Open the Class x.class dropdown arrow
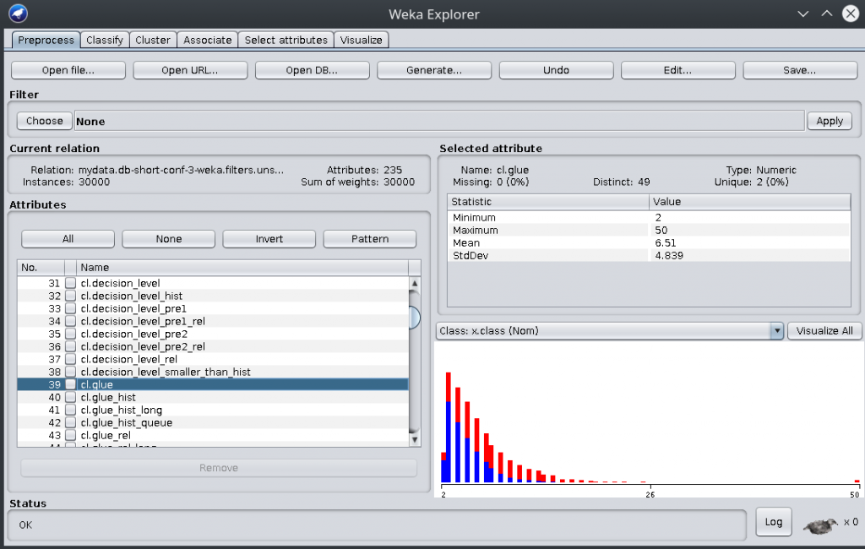The image size is (865, 549). [777, 331]
